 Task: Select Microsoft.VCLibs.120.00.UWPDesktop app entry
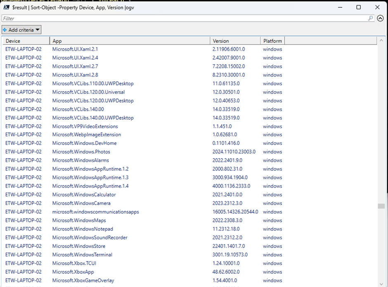tap(93, 101)
